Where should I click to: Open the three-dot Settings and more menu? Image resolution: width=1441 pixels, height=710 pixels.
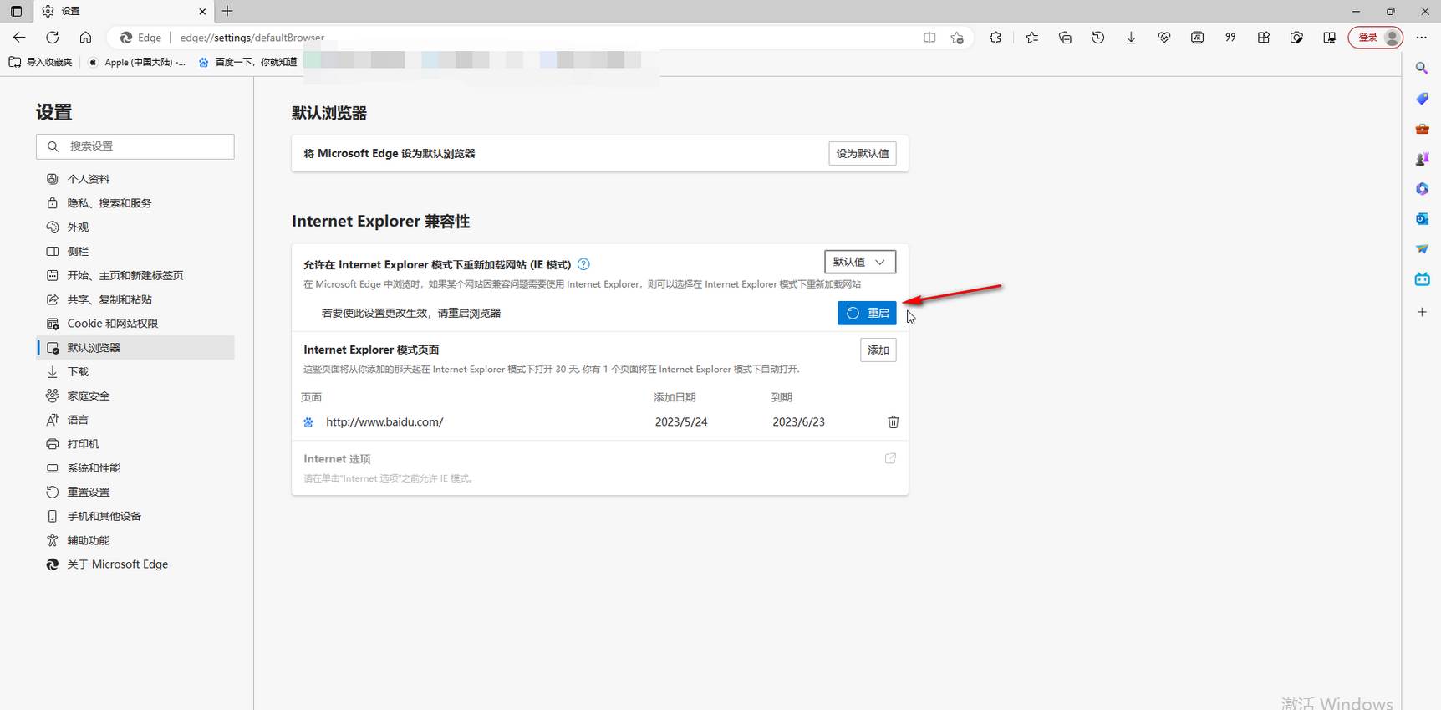click(1422, 38)
